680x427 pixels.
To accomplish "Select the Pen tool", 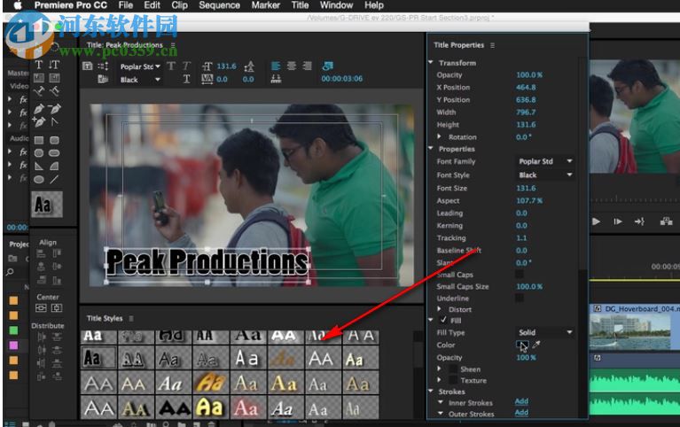I will point(39,108).
